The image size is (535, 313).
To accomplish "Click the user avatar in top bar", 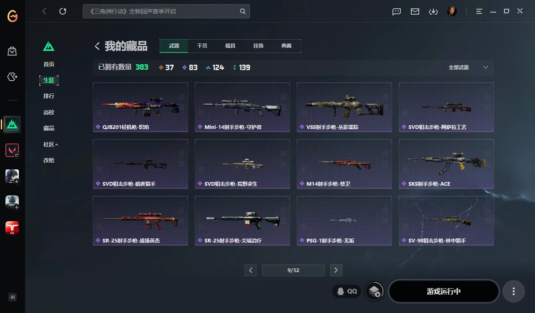I will click(x=451, y=11).
